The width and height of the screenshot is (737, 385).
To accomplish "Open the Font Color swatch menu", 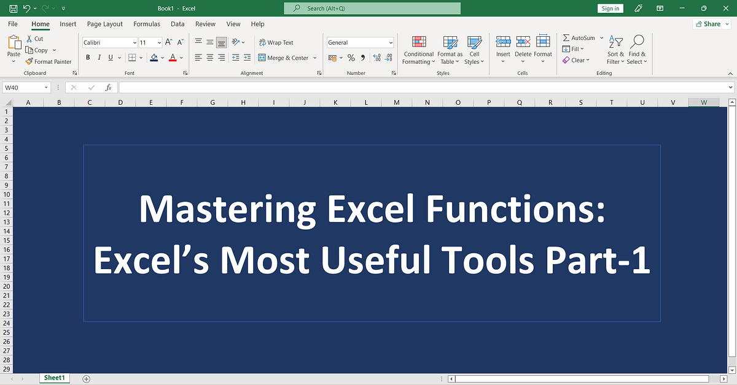I will point(173,57).
